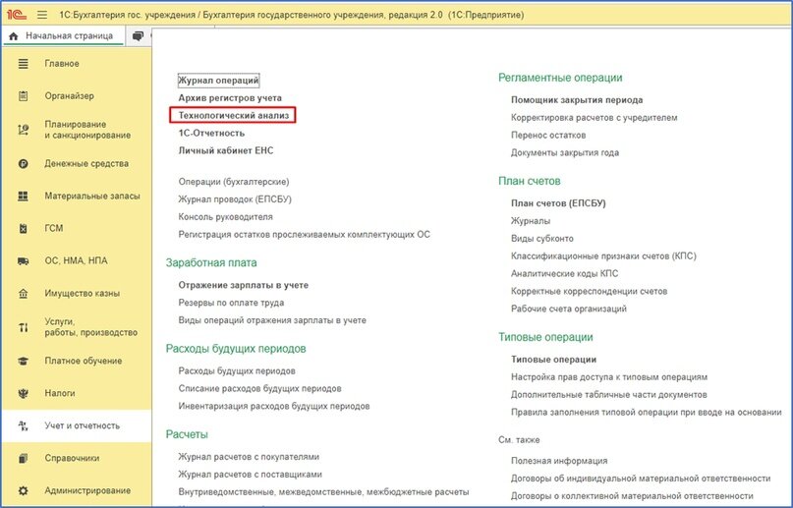Click the Имущество казны building icon
The image size is (793, 508).
[x=24, y=294]
